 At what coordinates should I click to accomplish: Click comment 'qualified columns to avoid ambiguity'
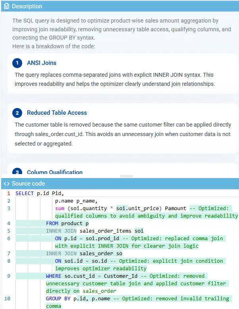pyautogui.click(x=110, y=216)
